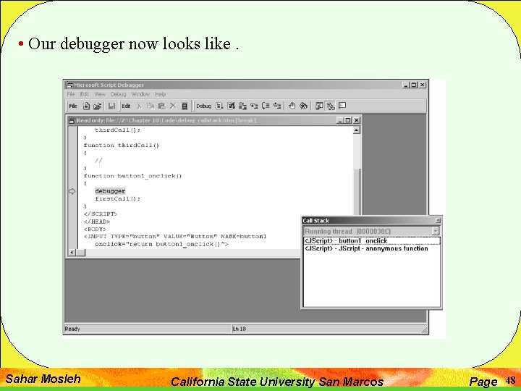Select the JScript anonymous function entry
Image resolution: width=521 pixels, height=391 pixels.
pyautogui.click(x=372, y=248)
